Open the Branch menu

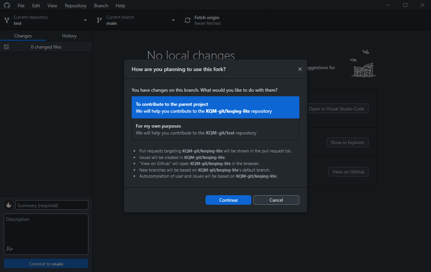point(101,6)
